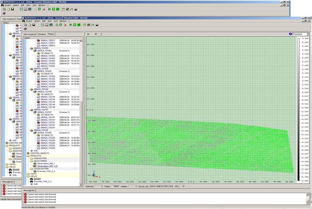Open the Object menu in the front window

[x=37, y=21]
